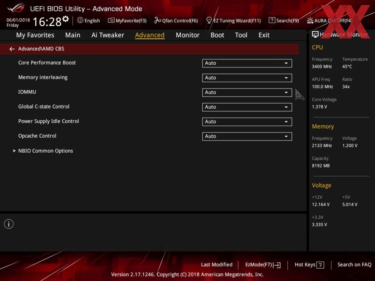Open the Boot tab
This screenshot has width=375, height=281.
(x=217, y=35)
